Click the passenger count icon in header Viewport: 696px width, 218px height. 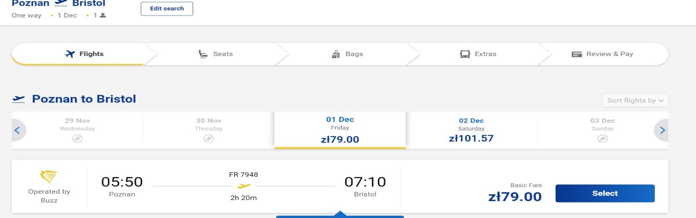coord(103,16)
